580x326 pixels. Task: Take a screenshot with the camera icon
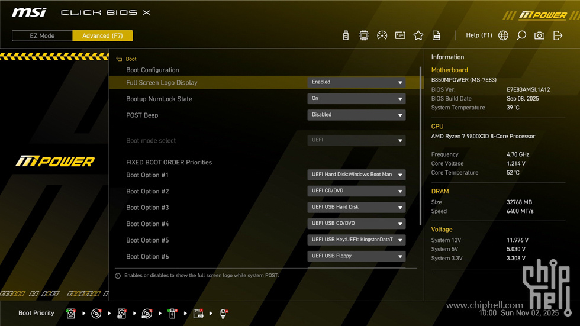point(539,35)
